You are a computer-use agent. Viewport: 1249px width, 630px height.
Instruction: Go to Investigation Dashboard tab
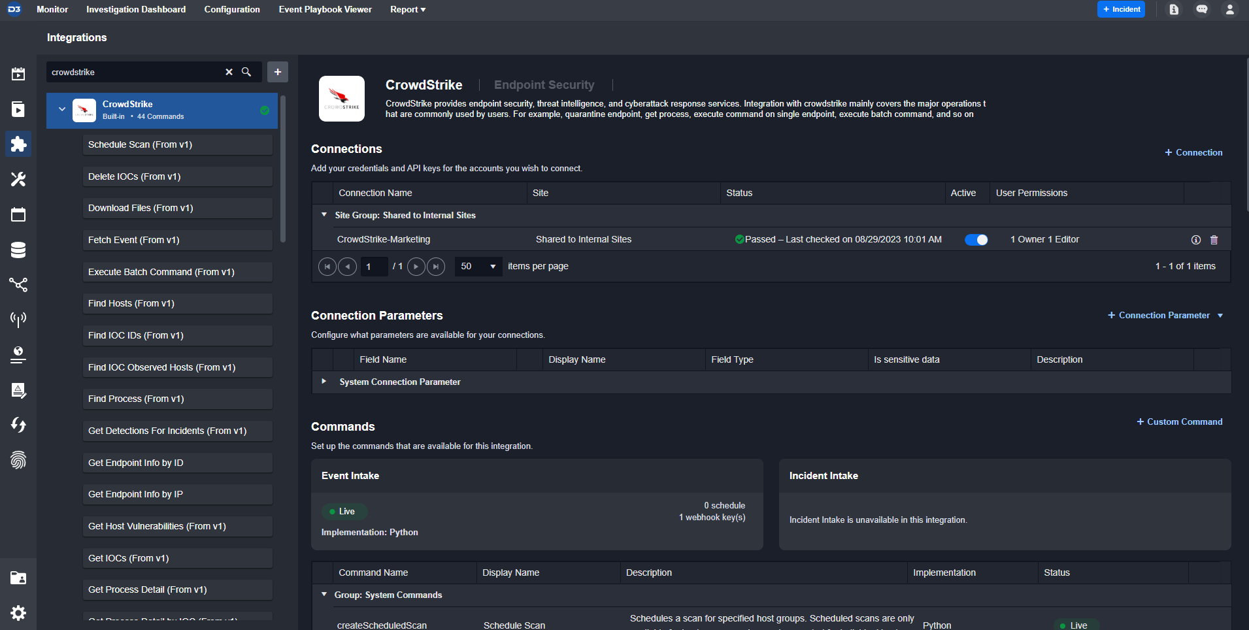(x=136, y=10)
